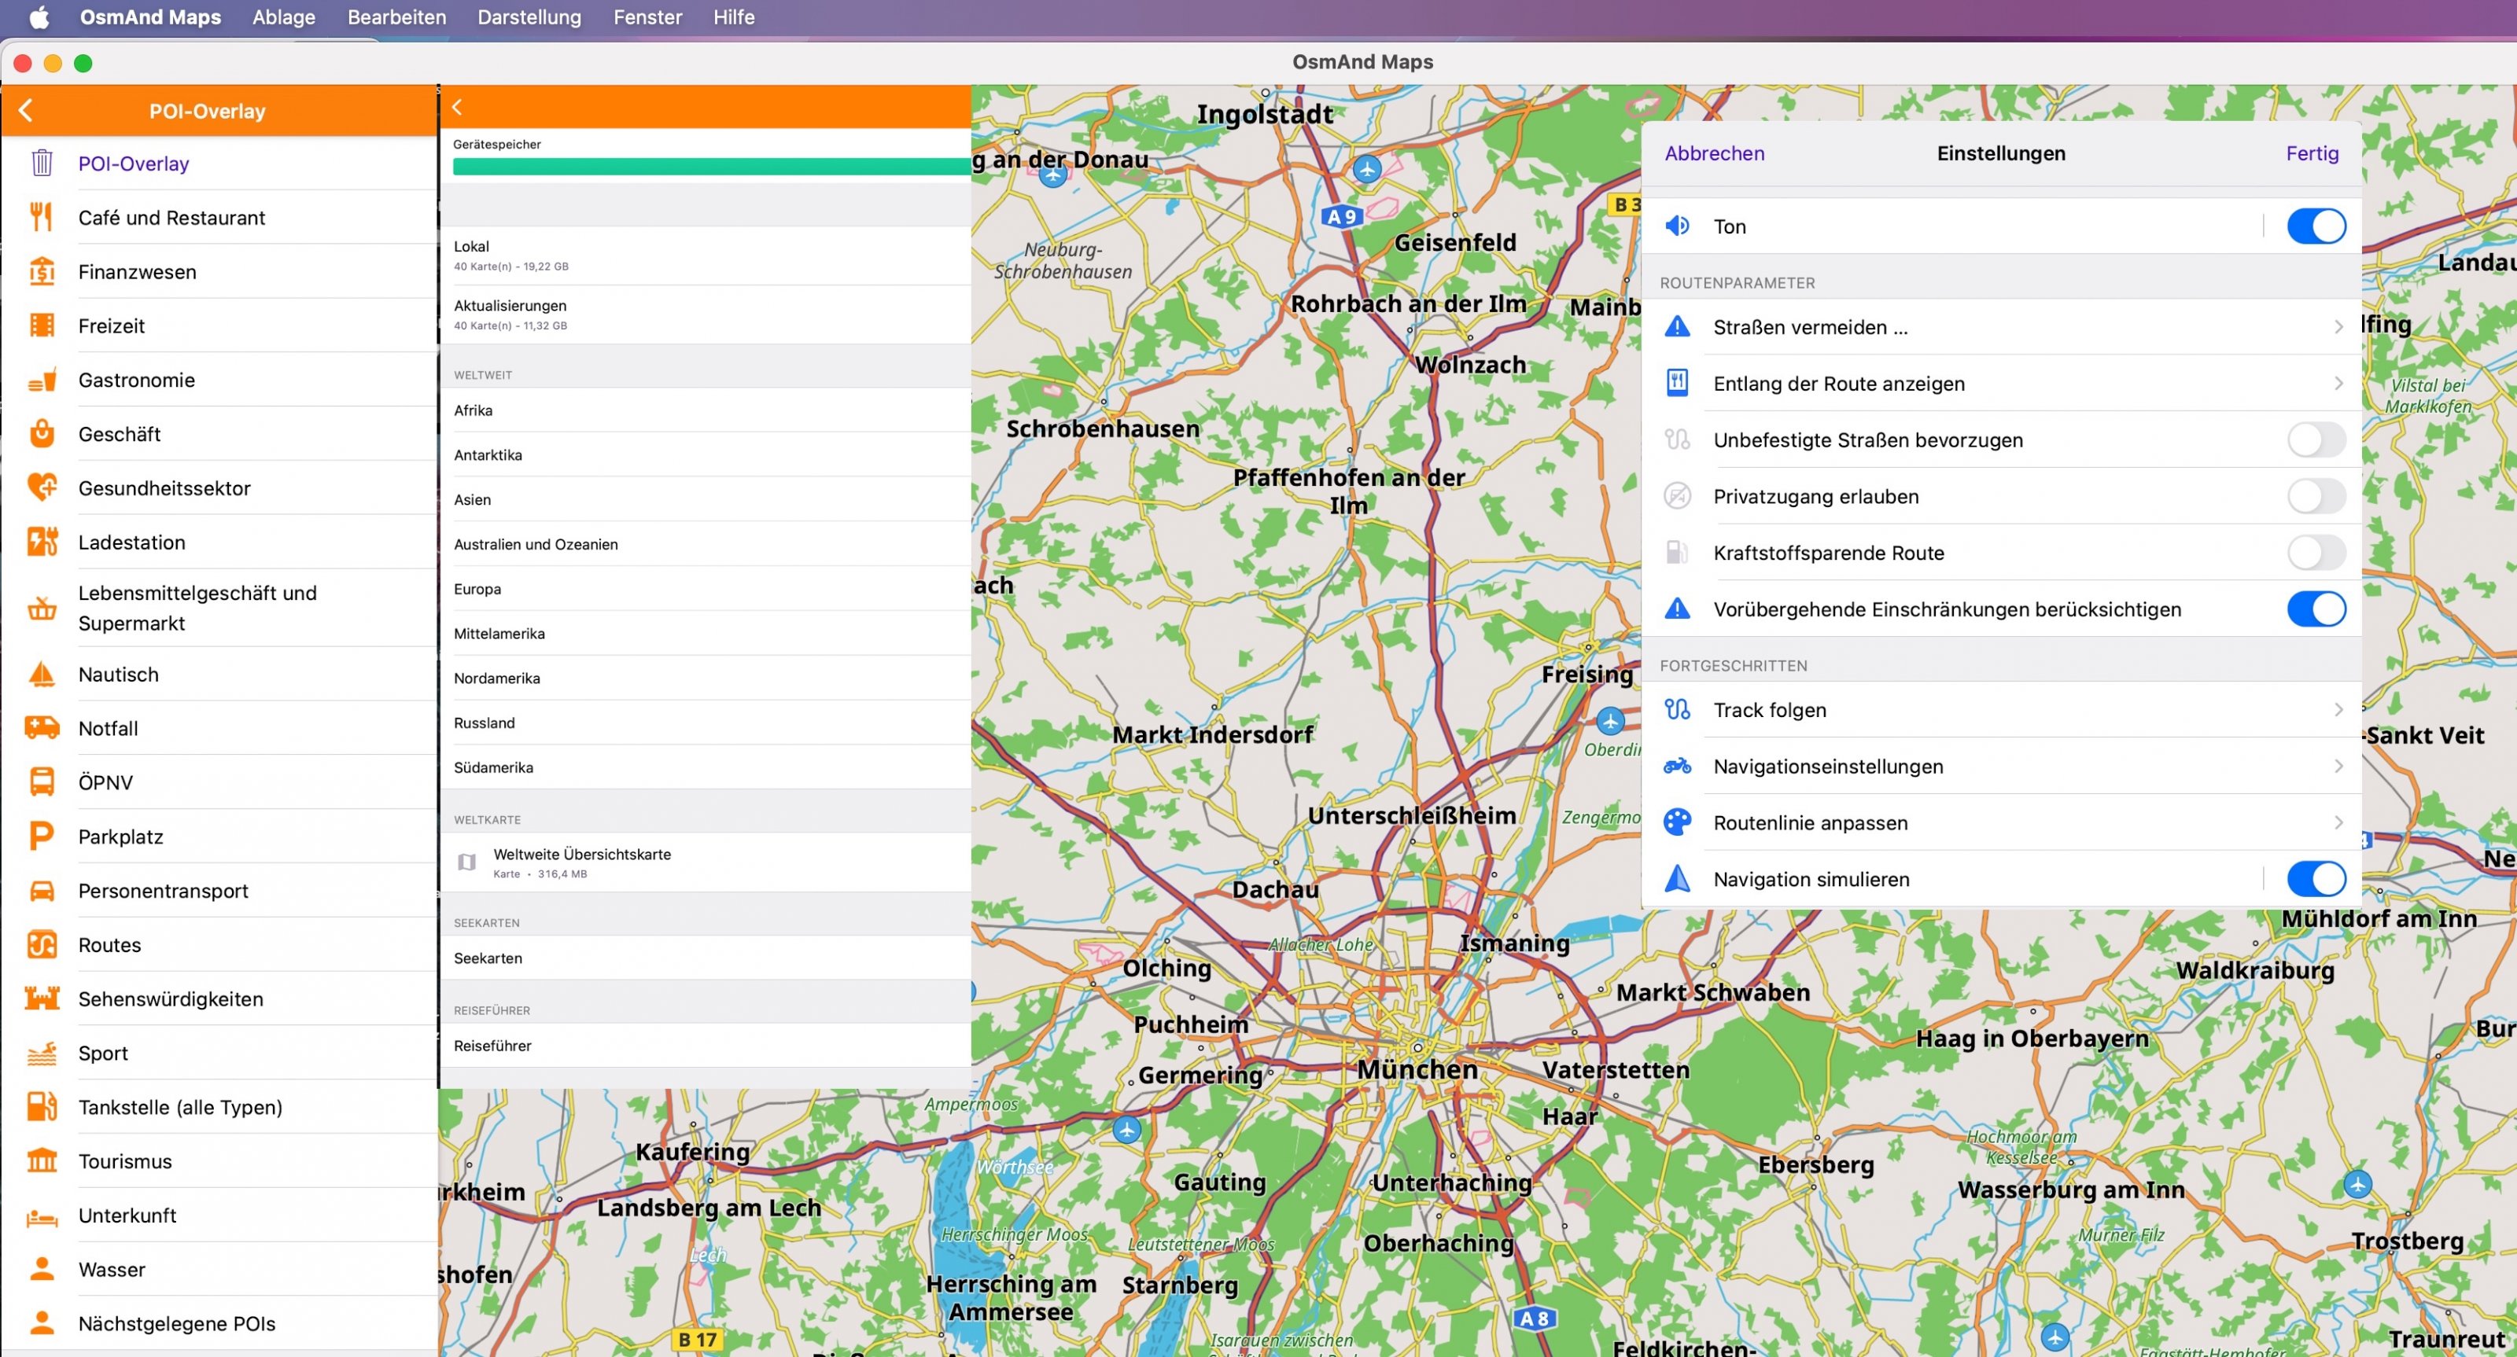Select the Ladestation charging icon

point(41,541)
